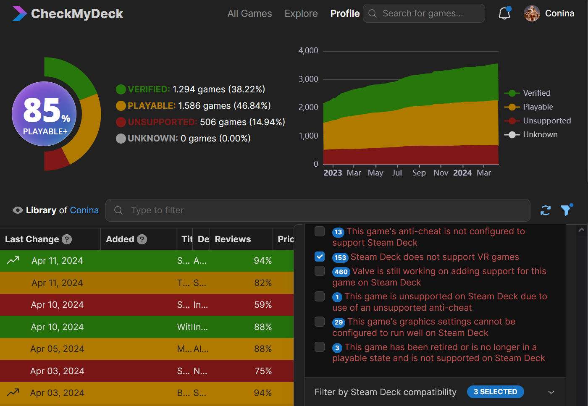Viewport: 588px width, 406px height.
Task: Open the Explore page
Action: (301, 13)
